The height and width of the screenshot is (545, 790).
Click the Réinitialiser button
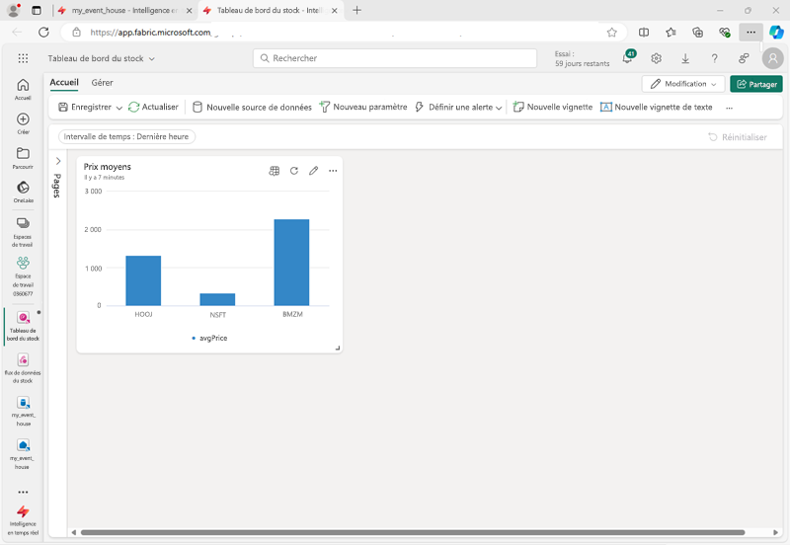tap(738, 137)
